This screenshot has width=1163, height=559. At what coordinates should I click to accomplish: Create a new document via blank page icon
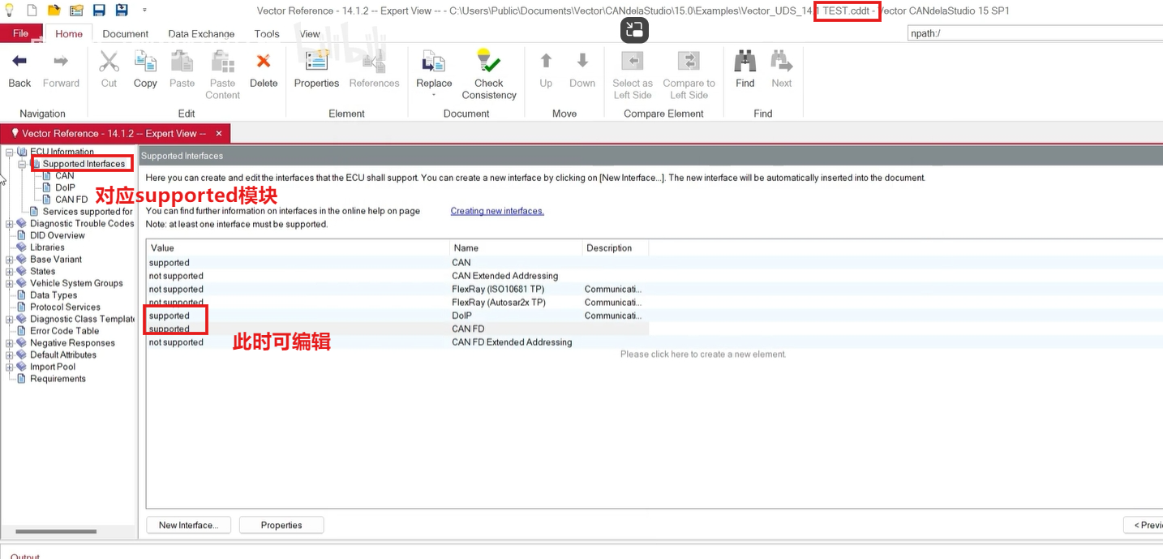[x=32, y=11]
